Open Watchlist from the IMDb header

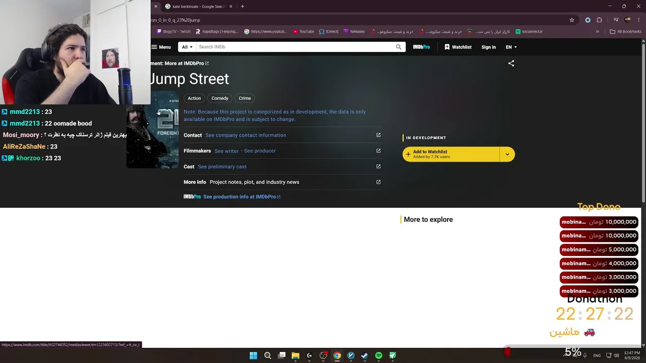[x=458, y=47]
